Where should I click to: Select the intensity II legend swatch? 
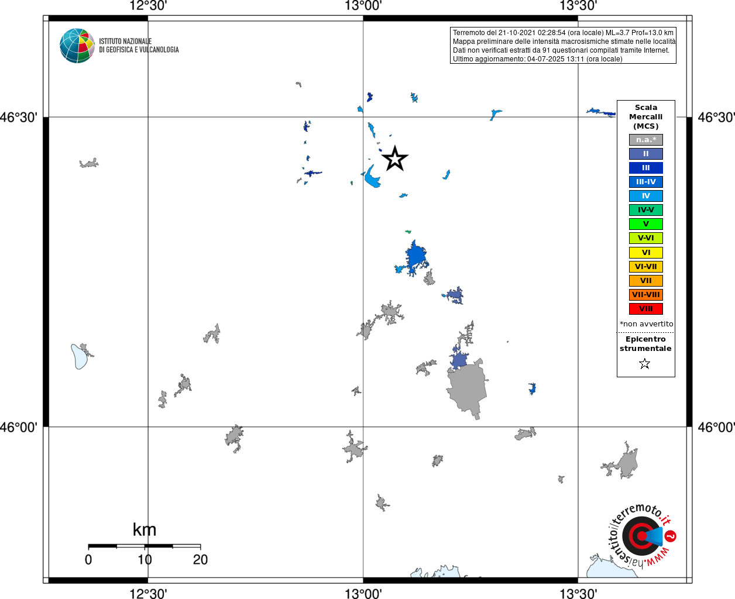(x=646, y=154)
